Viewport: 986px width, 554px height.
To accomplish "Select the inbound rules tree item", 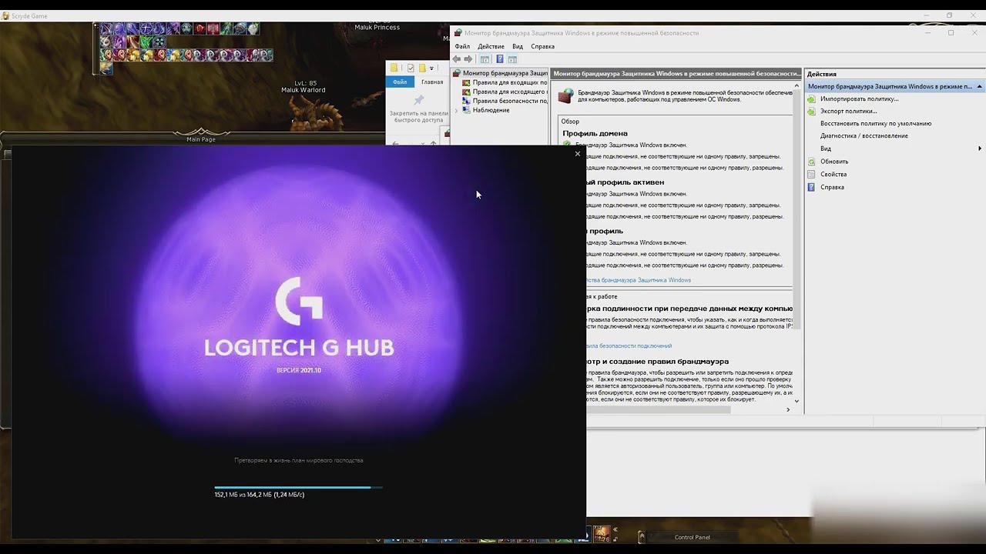I will click(x=505, y=82).
